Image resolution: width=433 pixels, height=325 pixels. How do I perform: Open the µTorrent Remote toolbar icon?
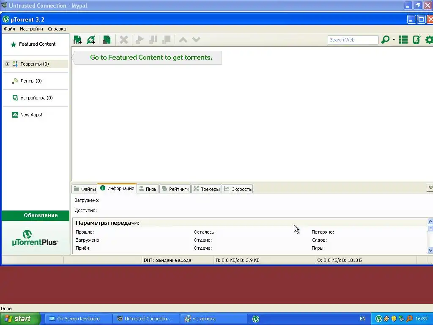[417, 40]
